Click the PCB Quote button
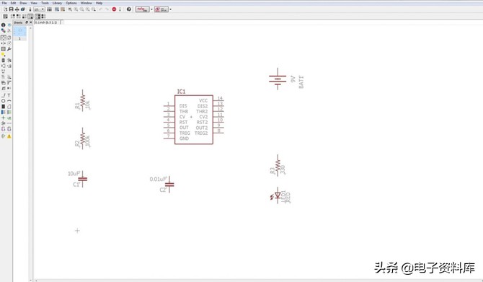Screen dimensions: 483x282 tap(161, 9)
